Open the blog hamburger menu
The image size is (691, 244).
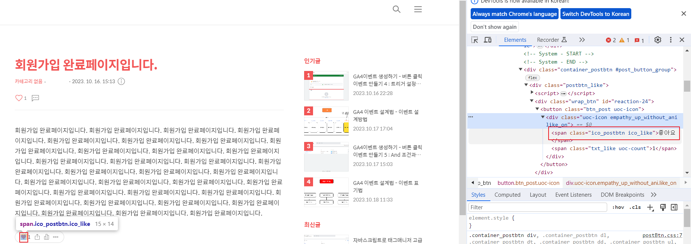418,9
